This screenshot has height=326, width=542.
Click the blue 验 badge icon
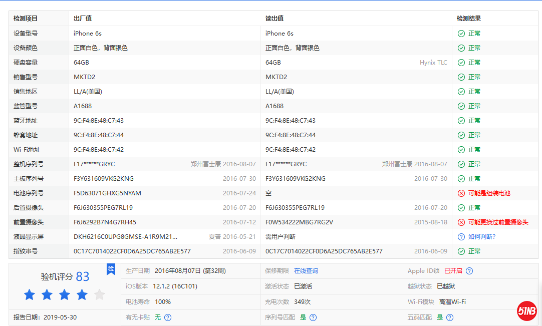[111, 269]
